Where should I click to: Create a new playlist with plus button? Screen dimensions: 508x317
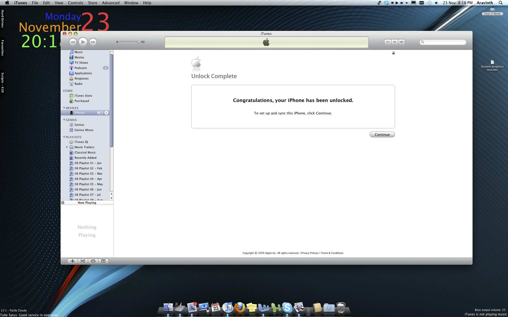click(72, 261)
